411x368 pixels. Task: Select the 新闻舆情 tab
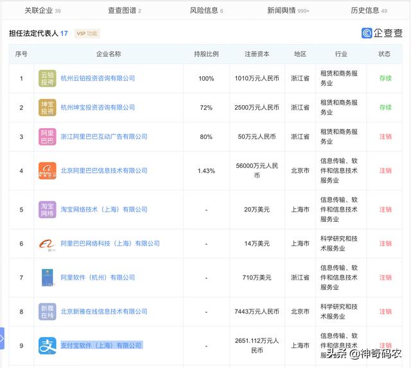pyautogui.click(x=288, y=10)
